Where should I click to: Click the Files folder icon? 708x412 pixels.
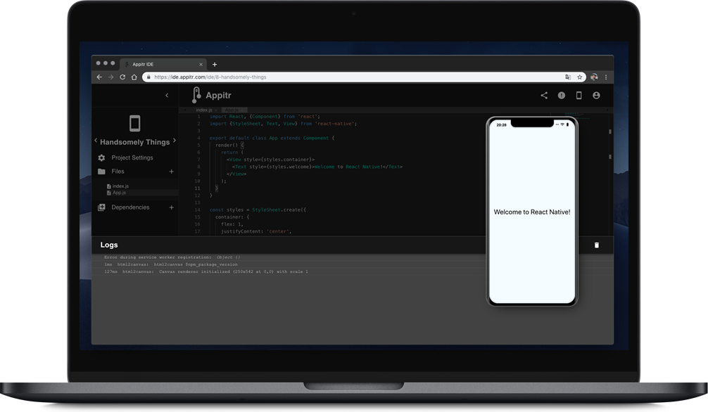pyautogui.click(x=101, y=172)
